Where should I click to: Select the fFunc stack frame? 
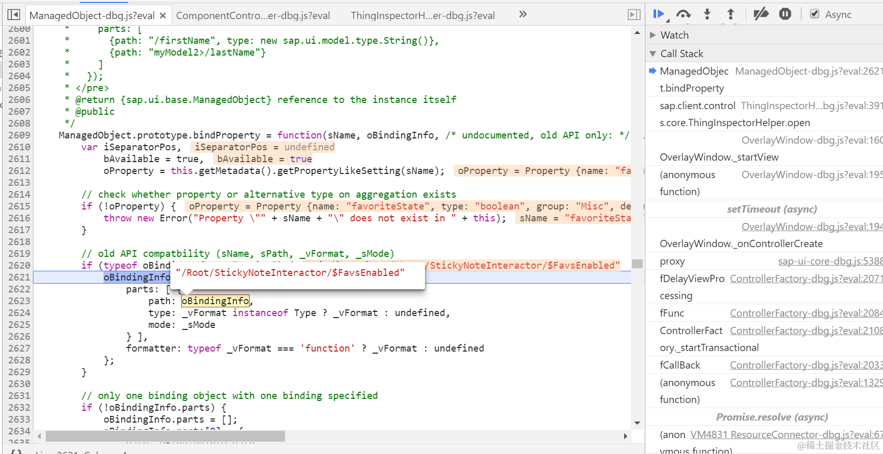click(x=672, y=313)
